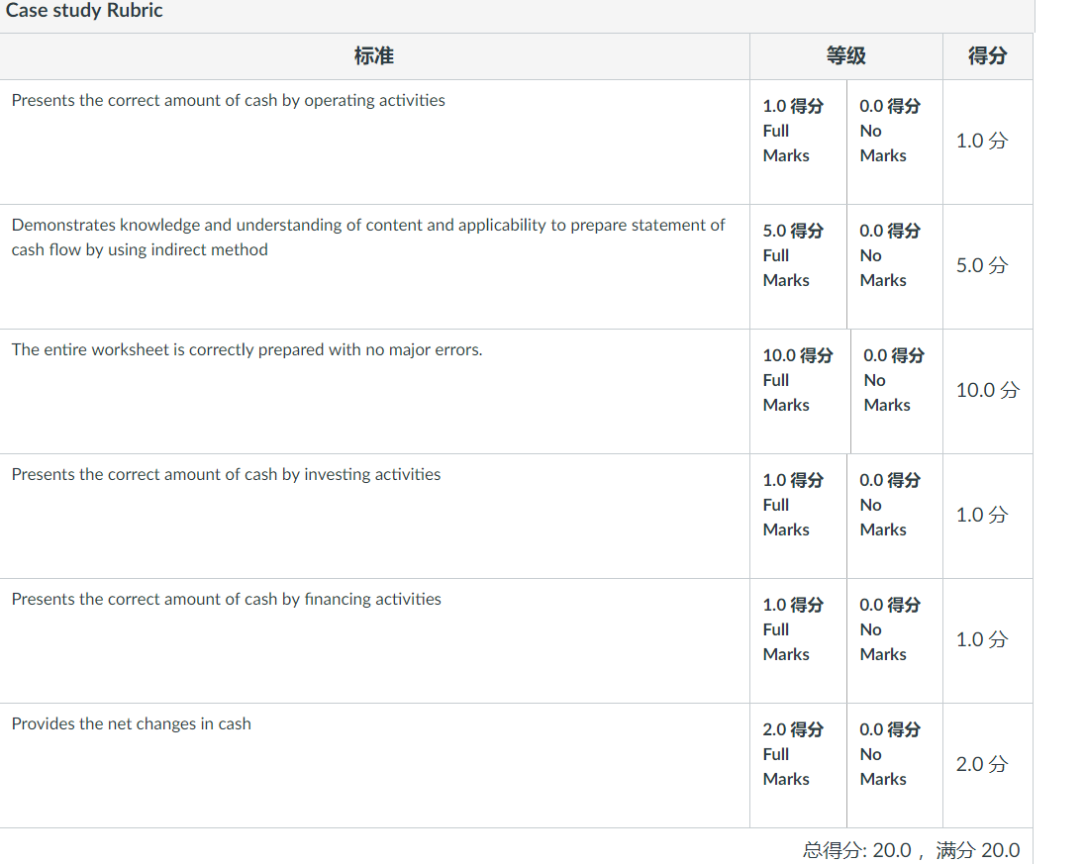1085x864 pixels.
Task: Select No Marks rating for operating activities
Action: click(895, 142)
